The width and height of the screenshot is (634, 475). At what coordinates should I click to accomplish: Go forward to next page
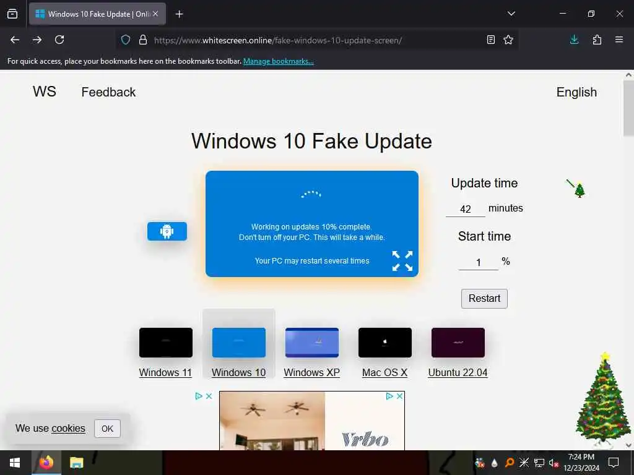(37, 40)
